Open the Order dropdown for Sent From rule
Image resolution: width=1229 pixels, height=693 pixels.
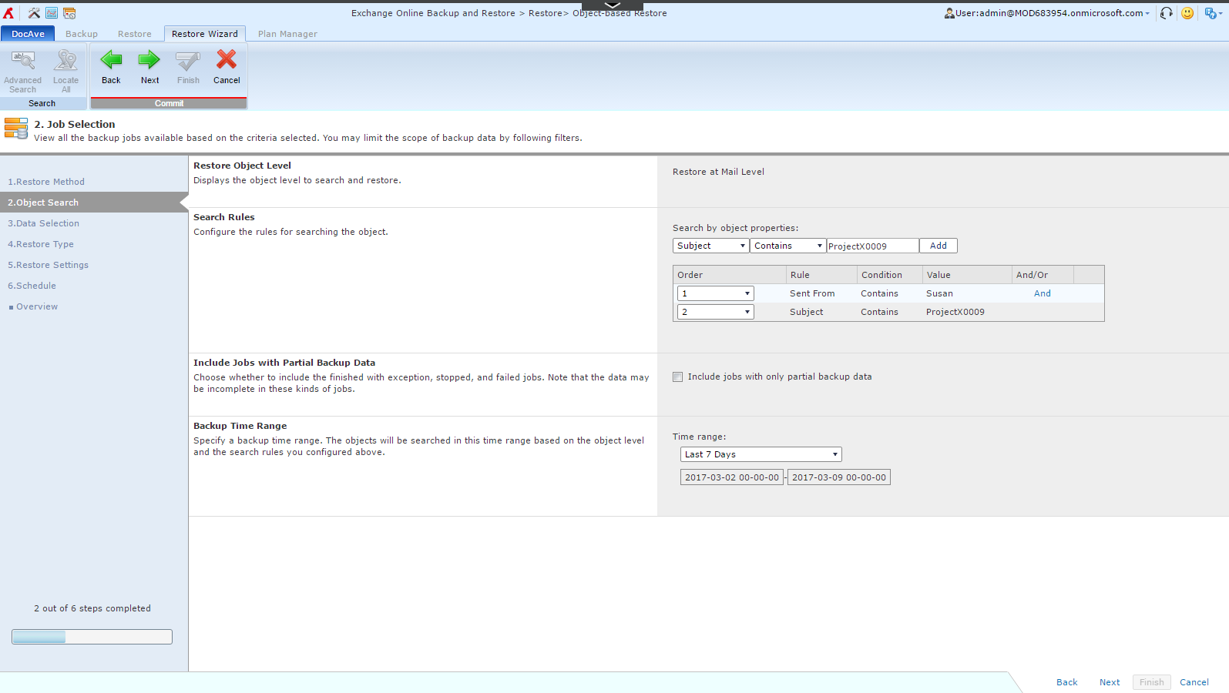pos(715,293)
